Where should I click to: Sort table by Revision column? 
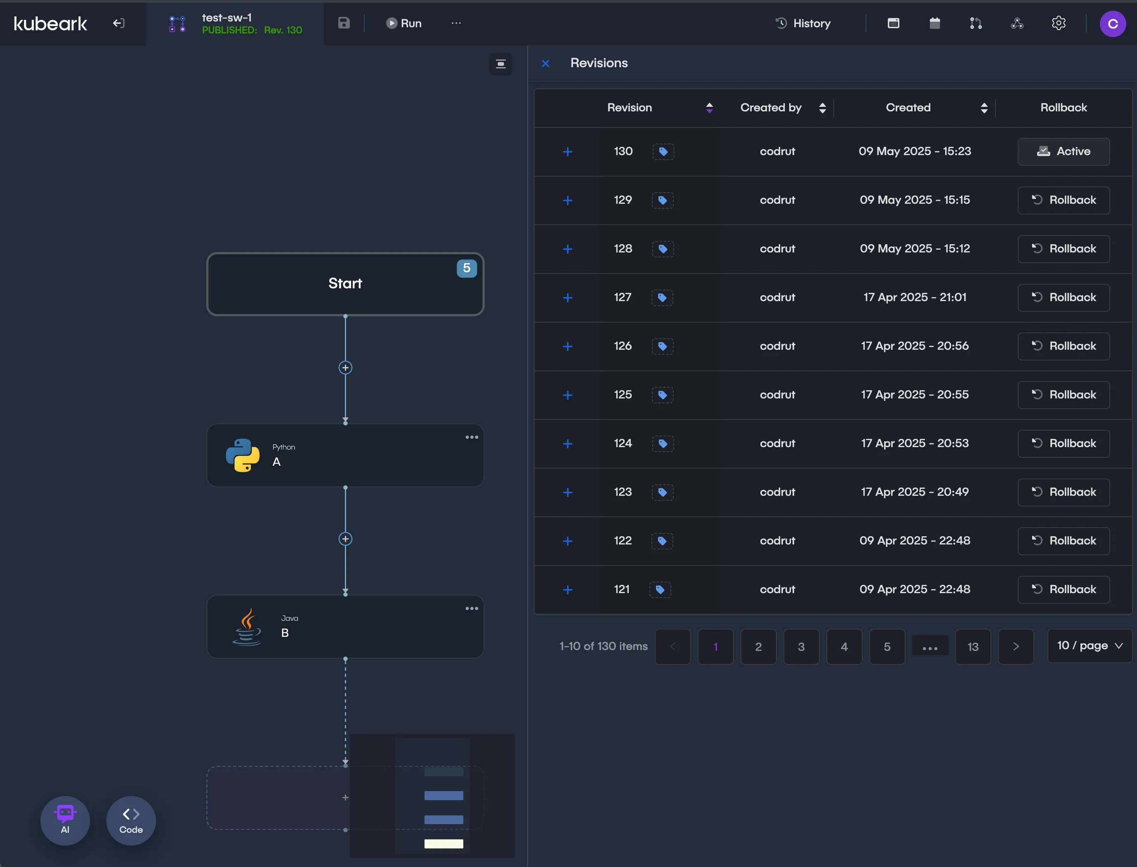[x=709, y=107]
